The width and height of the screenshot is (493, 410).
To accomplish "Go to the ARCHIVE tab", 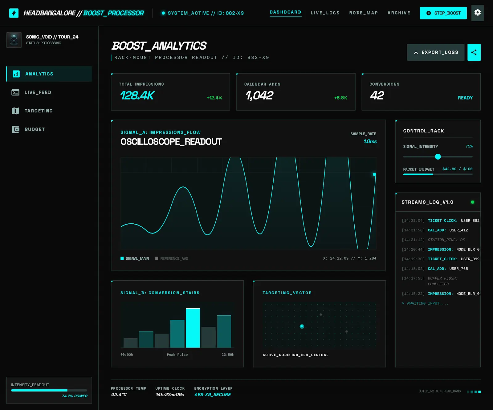I will tap(399, 13).
